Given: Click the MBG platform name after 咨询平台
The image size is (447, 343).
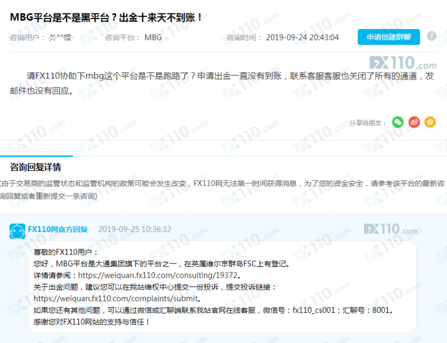Looking at the screenshot, I should [x=153, y=37].
